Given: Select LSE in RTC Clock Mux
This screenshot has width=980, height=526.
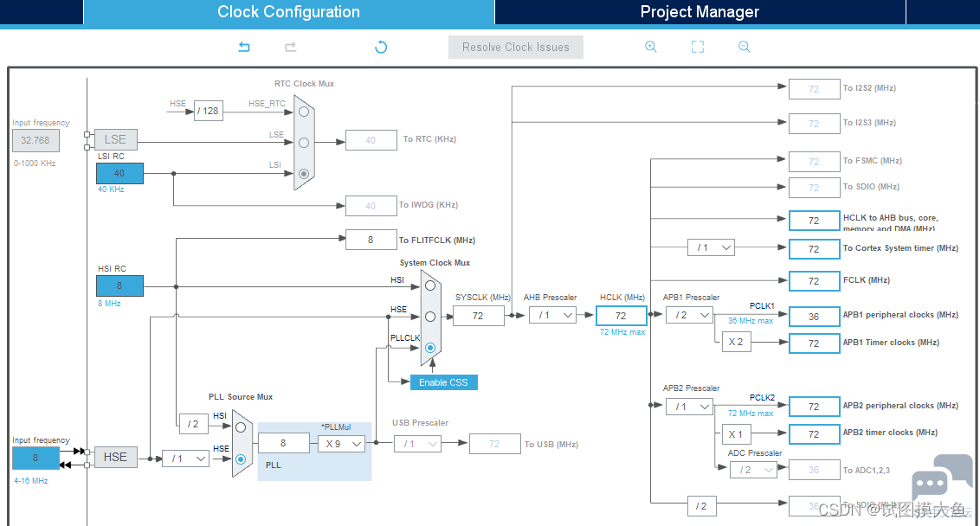Looking at the screenshot, I should coord(304,143).
